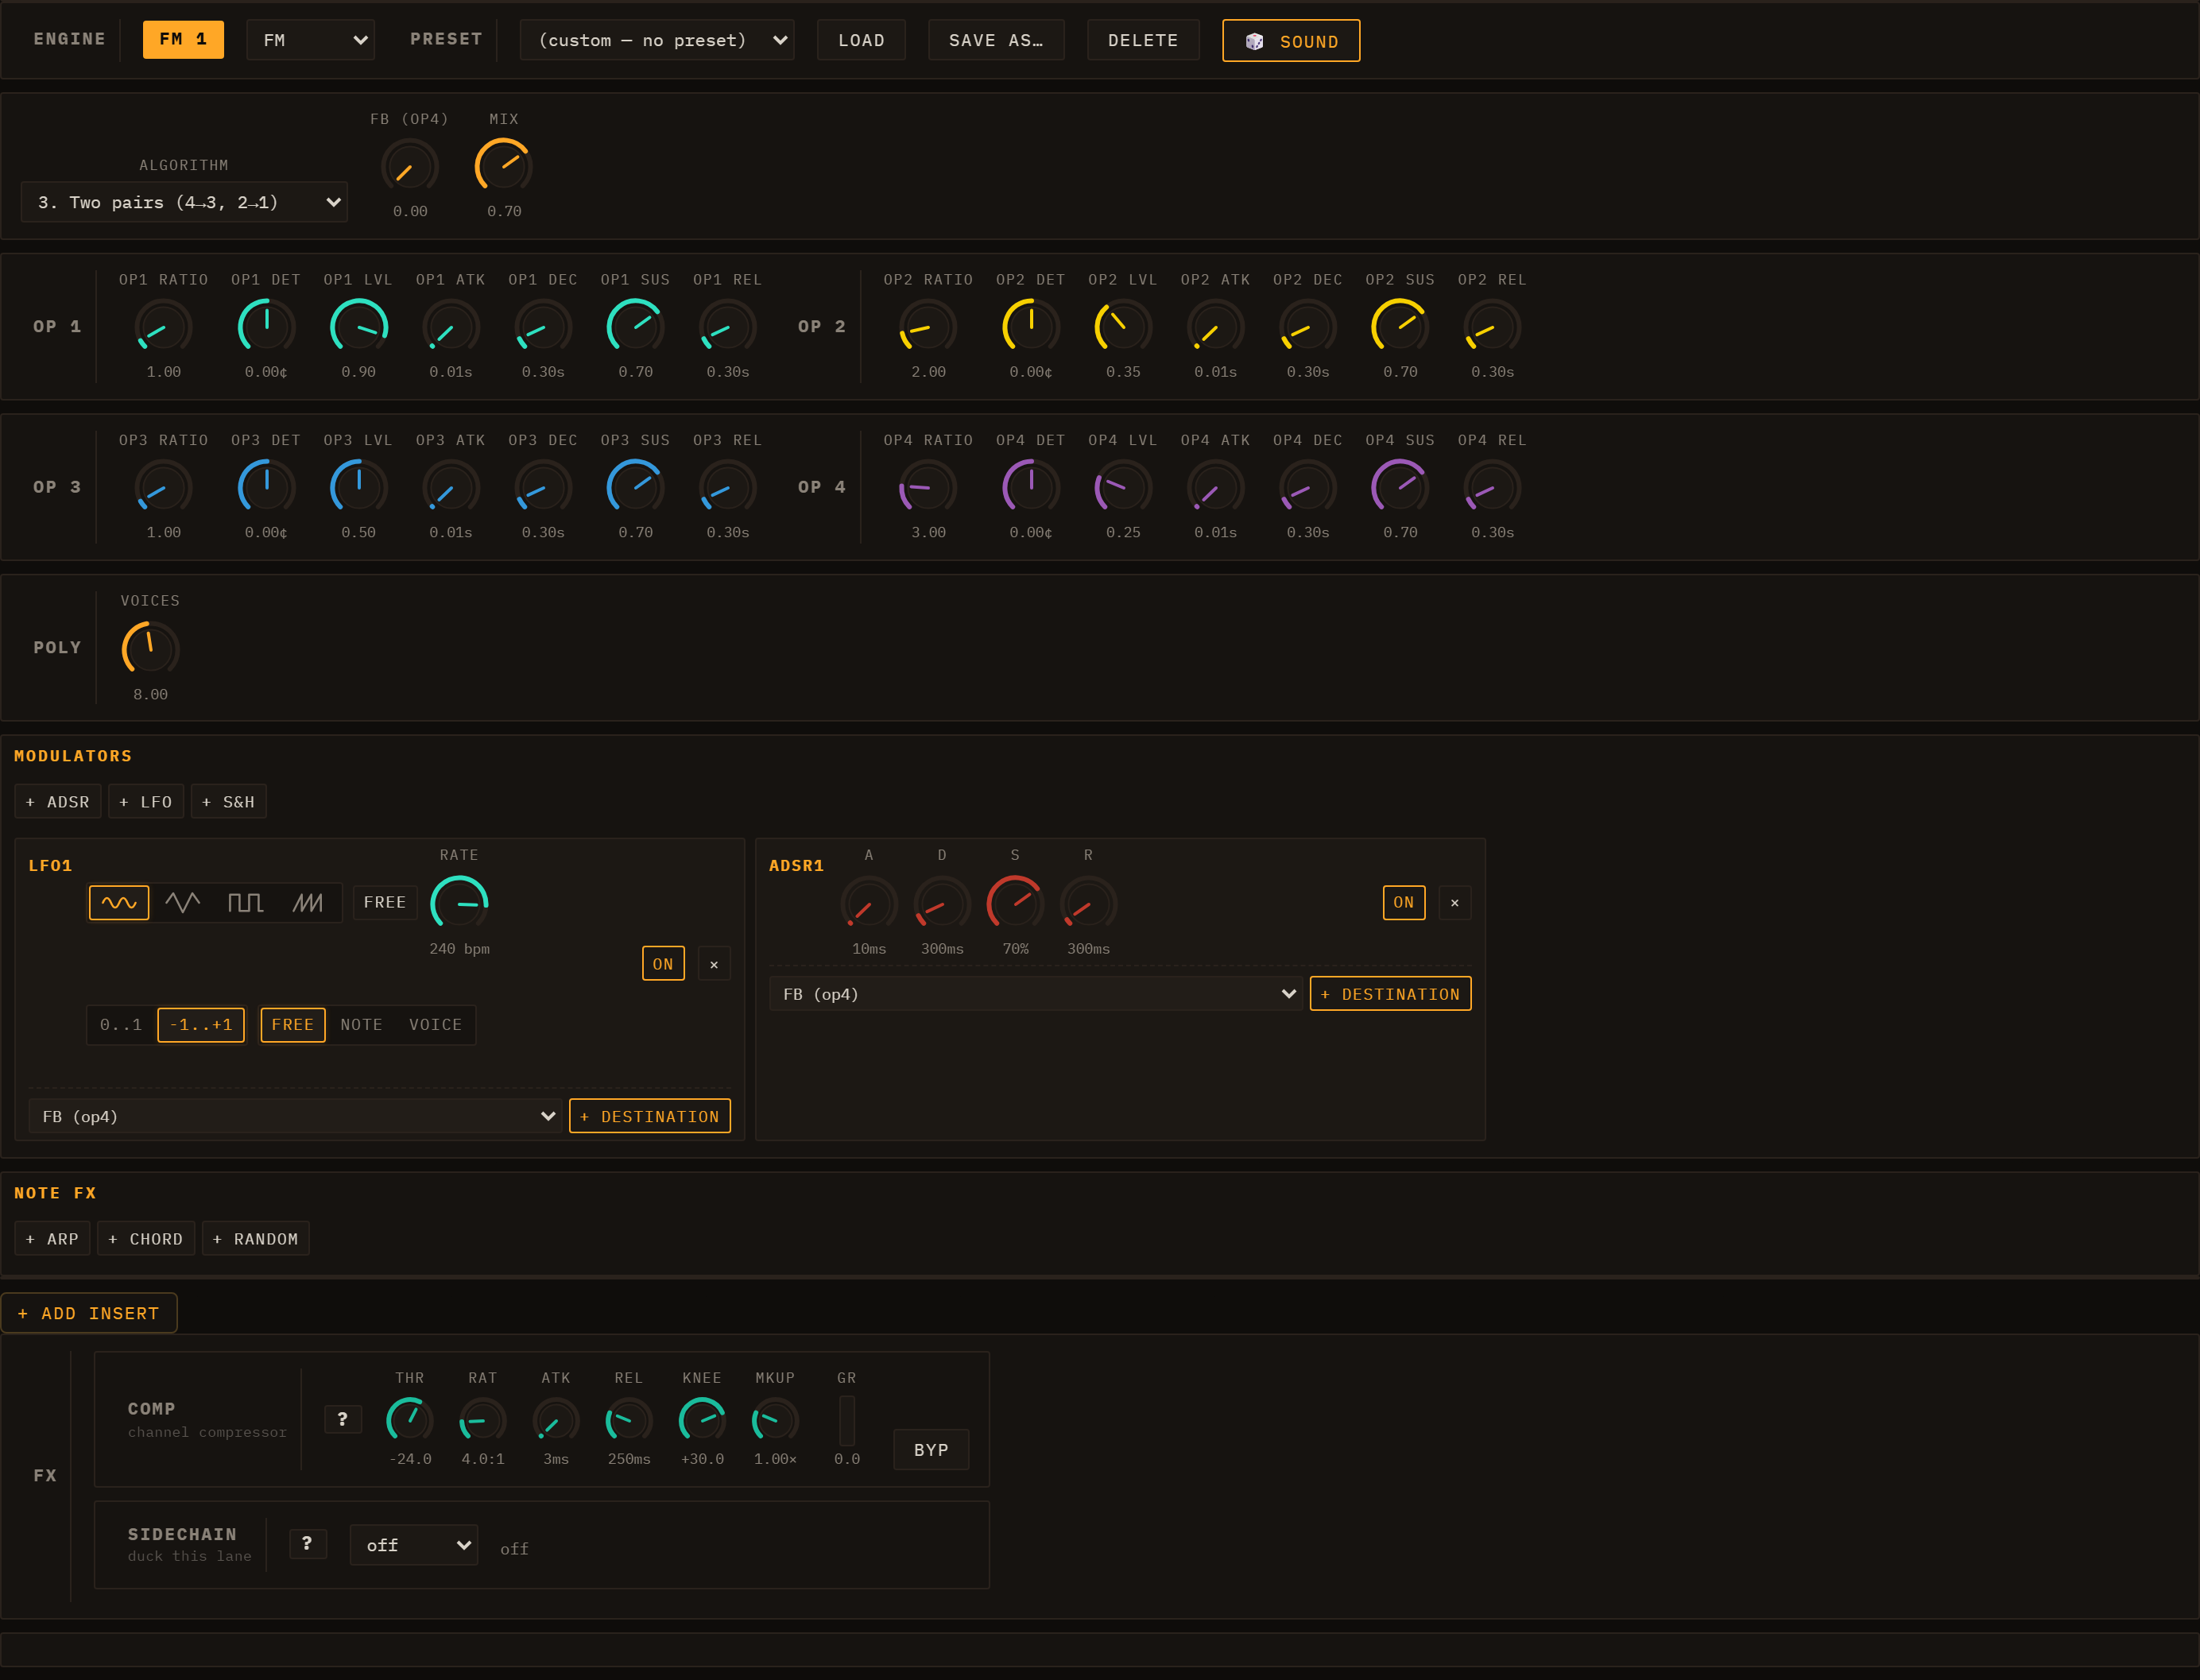
Task: Add an LFO modulator
Action: pyautogui.click(x=146, y=801)
